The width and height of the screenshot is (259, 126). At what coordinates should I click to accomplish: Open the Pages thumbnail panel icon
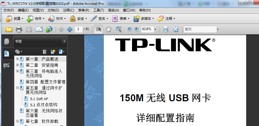click(7, 41)
